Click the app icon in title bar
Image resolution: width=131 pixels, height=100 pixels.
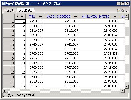[3, 3]
